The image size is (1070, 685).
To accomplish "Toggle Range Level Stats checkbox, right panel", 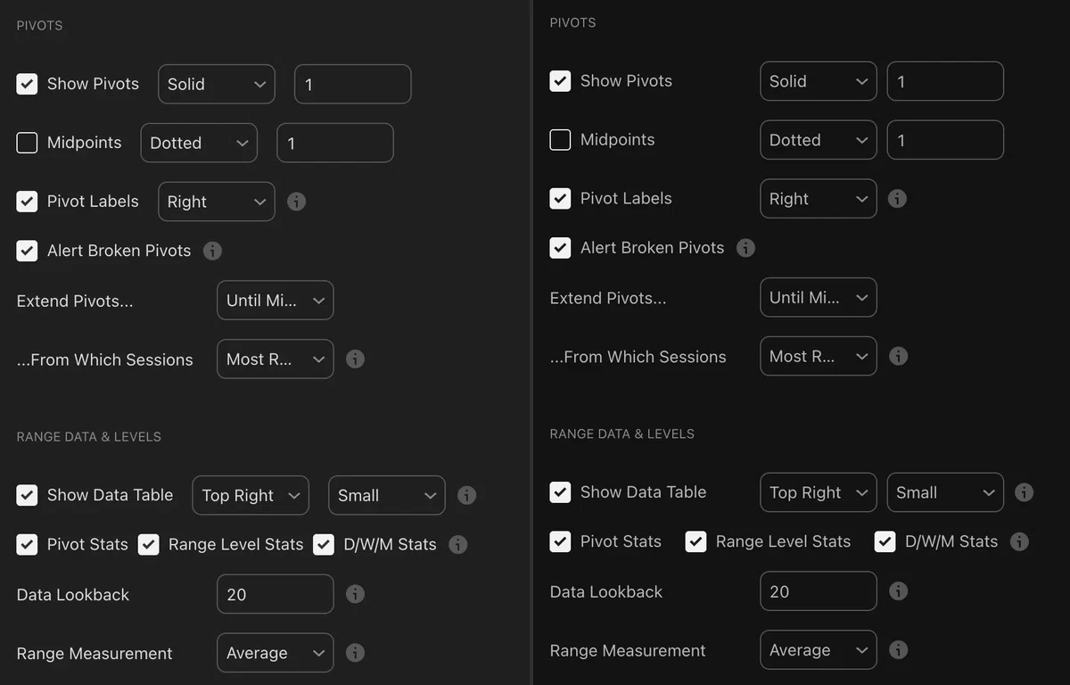I will (x=695, y=541).
